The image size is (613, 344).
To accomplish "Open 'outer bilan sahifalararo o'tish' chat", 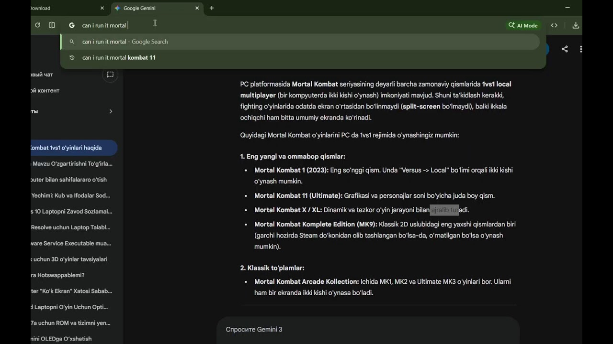I will tap(74, 180).
